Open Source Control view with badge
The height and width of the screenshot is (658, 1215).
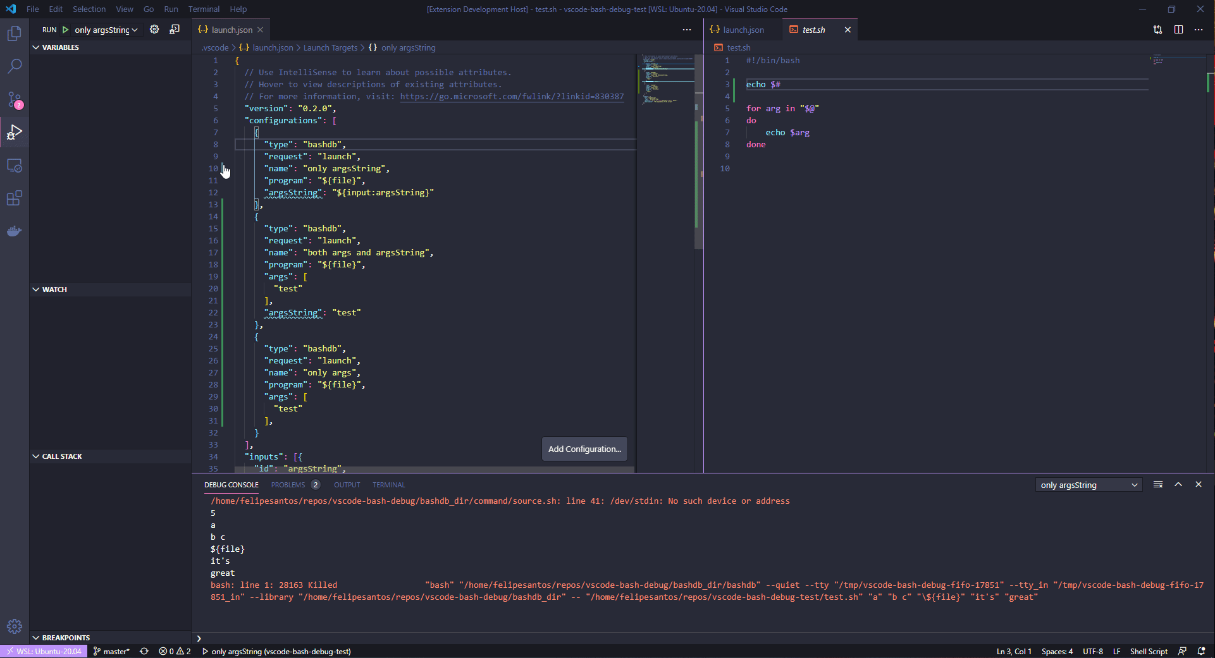pos(14,99)
